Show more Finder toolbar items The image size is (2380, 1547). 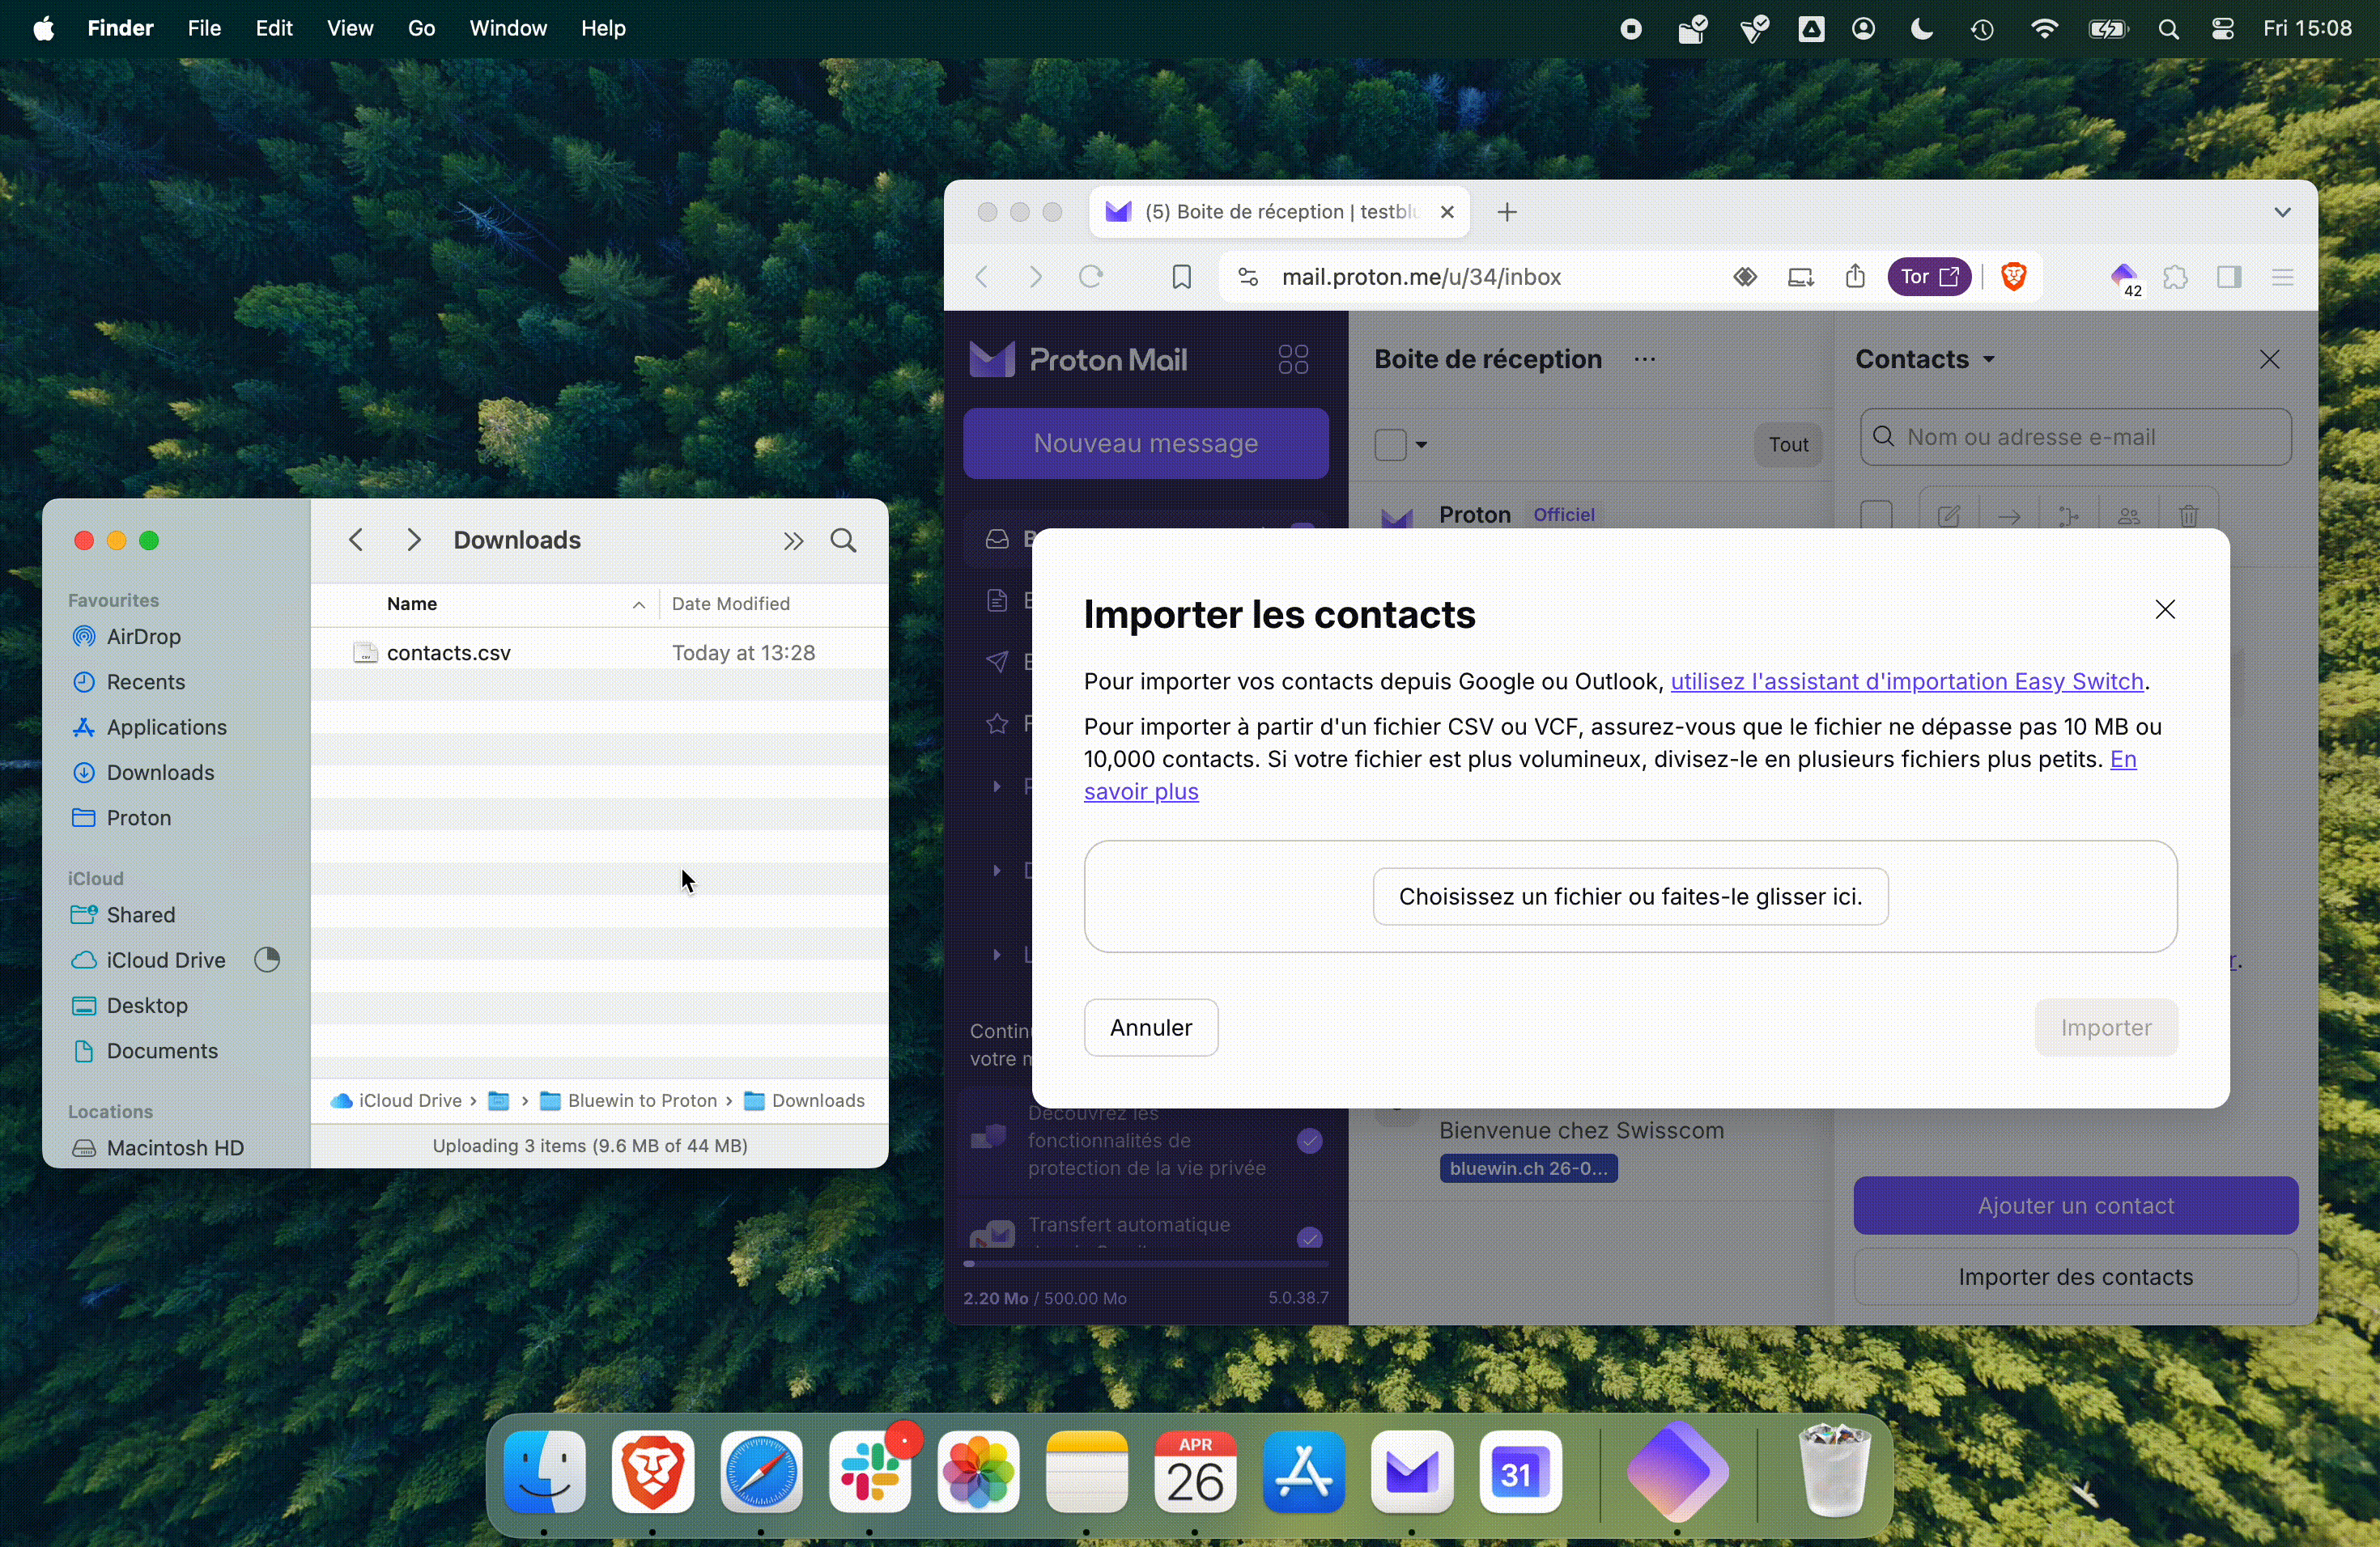793,540
